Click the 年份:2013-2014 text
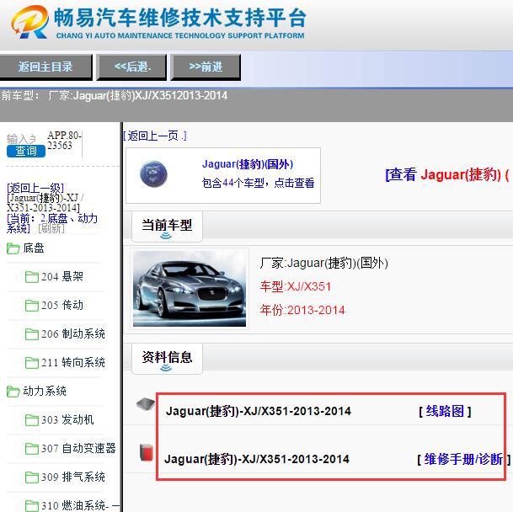 302,310
